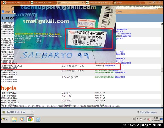Click the F2-8500PHU2-2GBHZ part number
The width and height of the screenshot is (164, 128).
9,81
